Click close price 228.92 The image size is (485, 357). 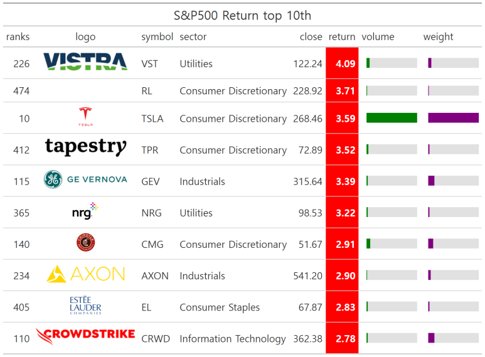pos(307,91)
